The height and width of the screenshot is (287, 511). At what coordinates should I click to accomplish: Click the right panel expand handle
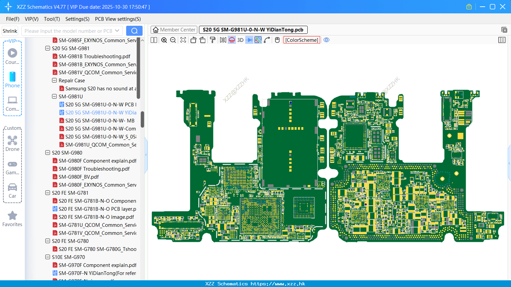pos(509,163)
